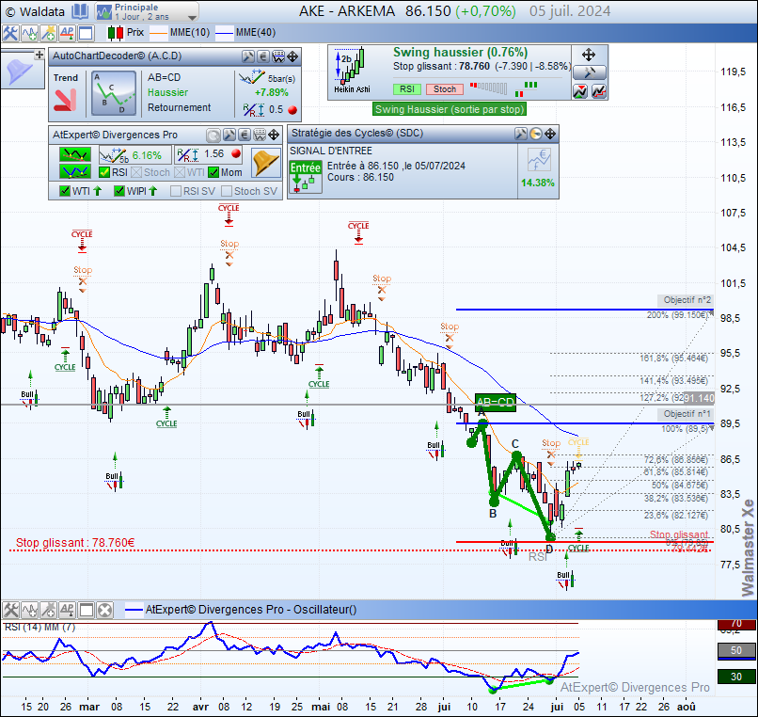Toggle the greyed WTI checkbox beside Stoch
The image size is (758, 717).
click(x=180, y=172)
